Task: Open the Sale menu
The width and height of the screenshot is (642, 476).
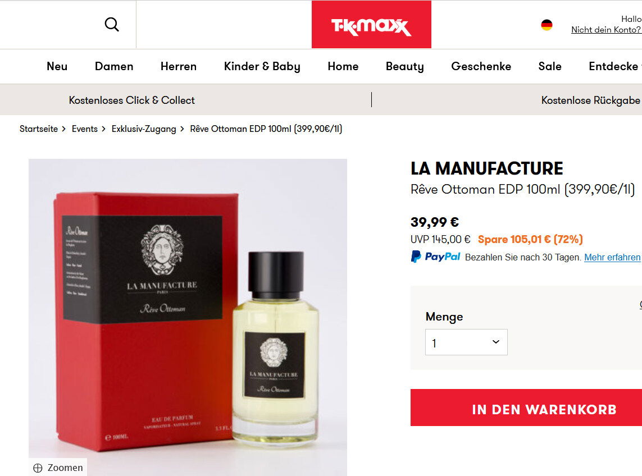Action: tap(550, 66)
